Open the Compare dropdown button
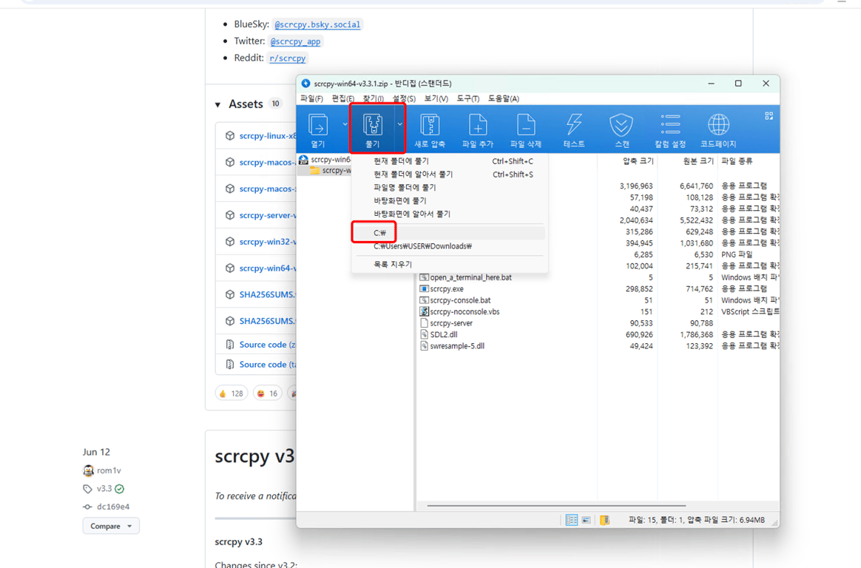Screen dimensions: 861x568 [111, 526]
